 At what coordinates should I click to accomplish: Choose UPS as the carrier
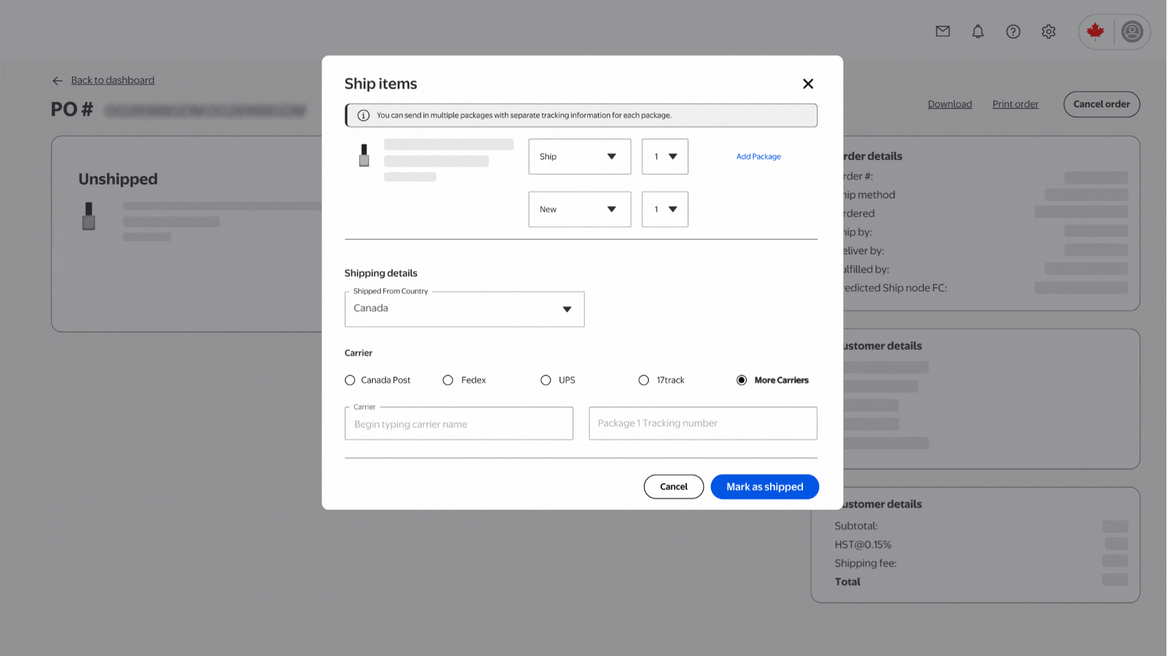point(546,380)
